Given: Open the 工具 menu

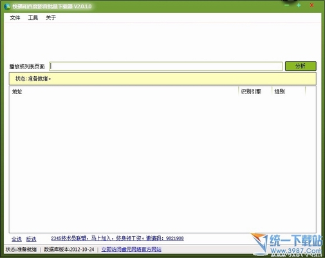Looking at the screenshot, I should (33, 18).
